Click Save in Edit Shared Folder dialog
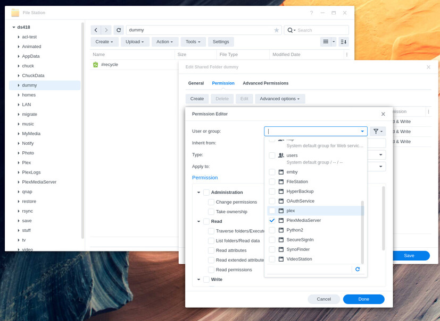This screenshot has width=440, height=321. 409,256
